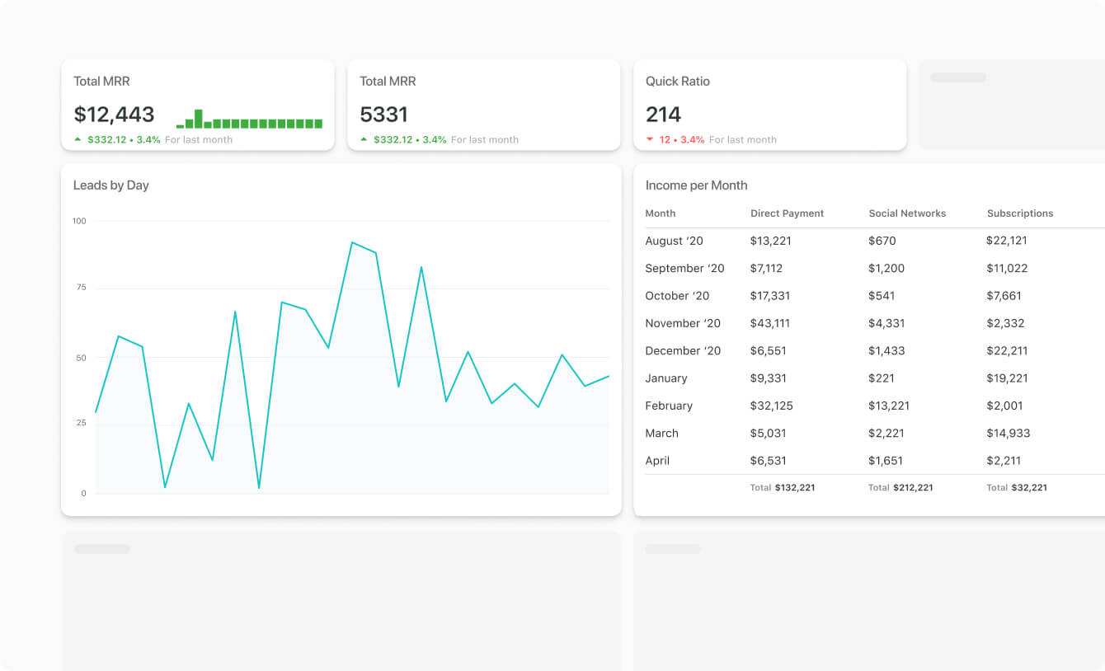Viewport: 1105px width, 671px height.
Task: Select the Subscriptions column header
Action: point(1020,213)
